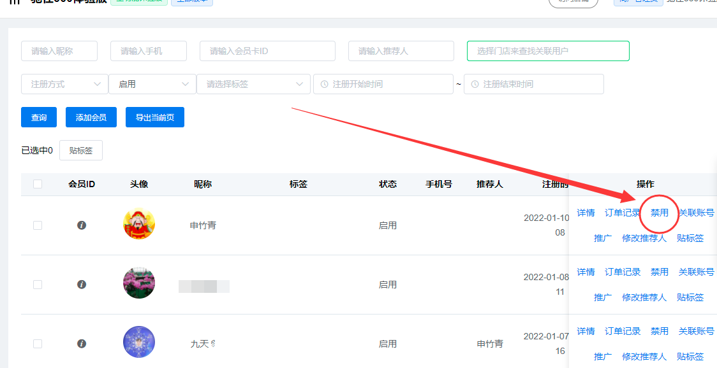Click the 手机号 column header
This screenshot has width=717, height=368.
click(x=438, y=184)
